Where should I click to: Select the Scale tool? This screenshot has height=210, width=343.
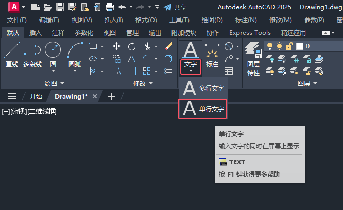(x=132, y=71)
